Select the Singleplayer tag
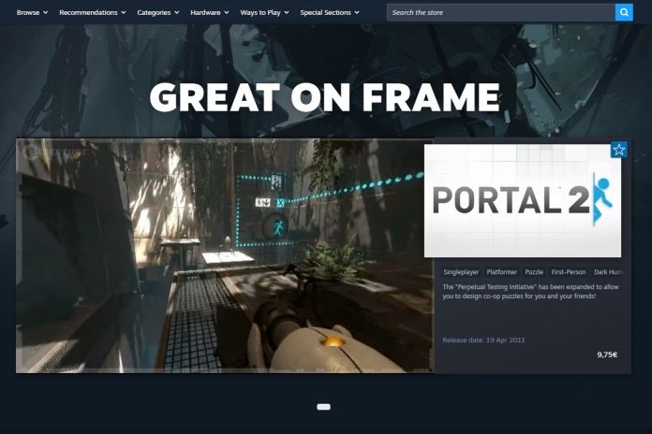Screen dimensions: 652x434 (461, 272)
